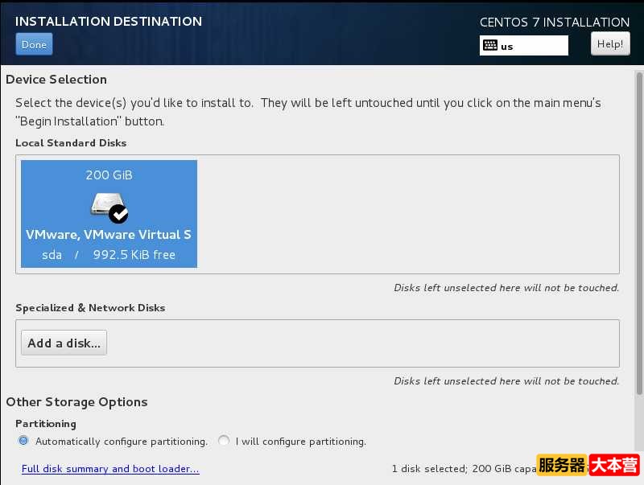Open the us keyboard layout selector
The width and height of the screenshot is (644, 485).
(524, 46)
